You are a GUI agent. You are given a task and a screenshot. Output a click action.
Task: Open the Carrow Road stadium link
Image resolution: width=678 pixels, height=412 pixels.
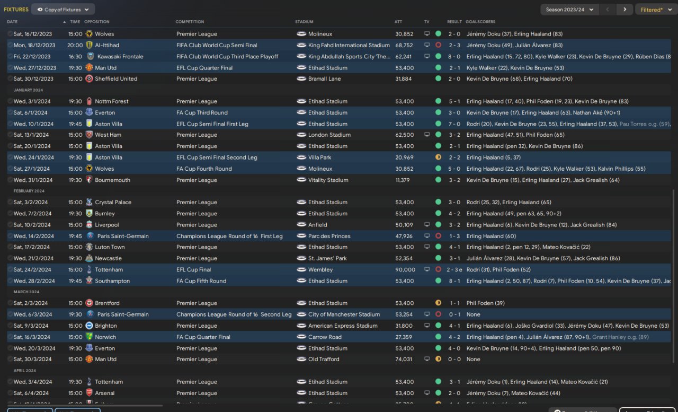pyautogui.click(x=325, y=337)
